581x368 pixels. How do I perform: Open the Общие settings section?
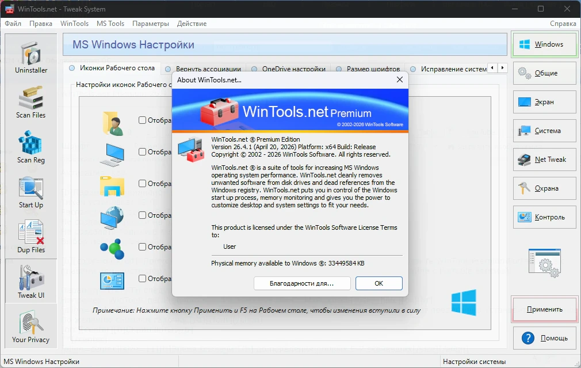(x=544, y=73)
